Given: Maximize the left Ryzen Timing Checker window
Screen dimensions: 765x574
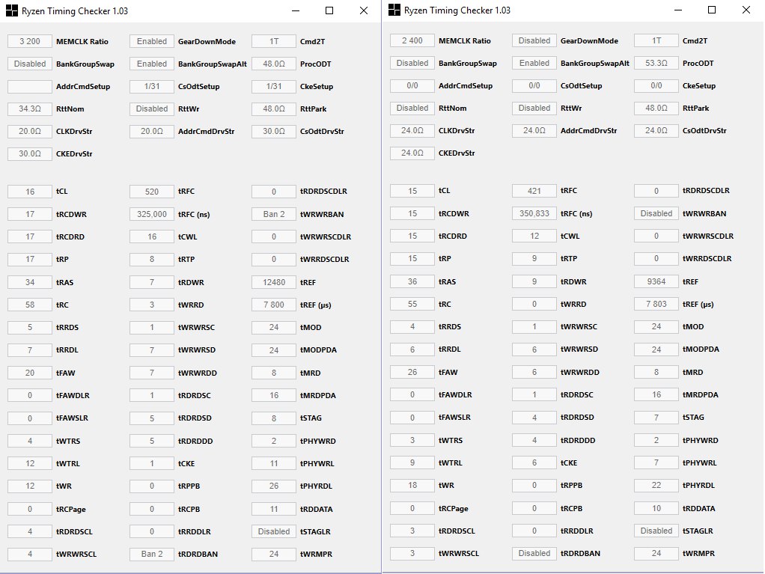Looking at the screenshot, I should click(x=329, y=10).
